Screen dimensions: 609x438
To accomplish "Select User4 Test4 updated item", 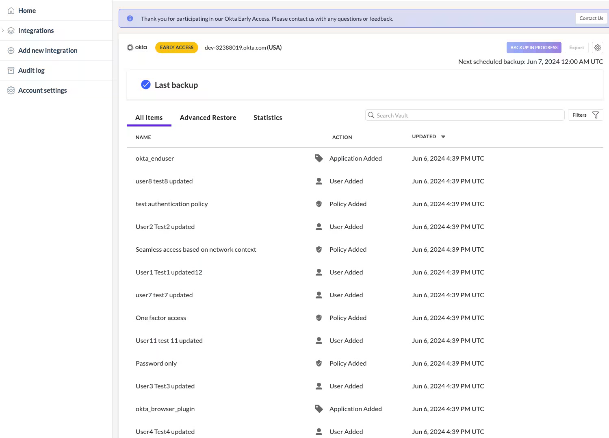I will pos(165,431).
